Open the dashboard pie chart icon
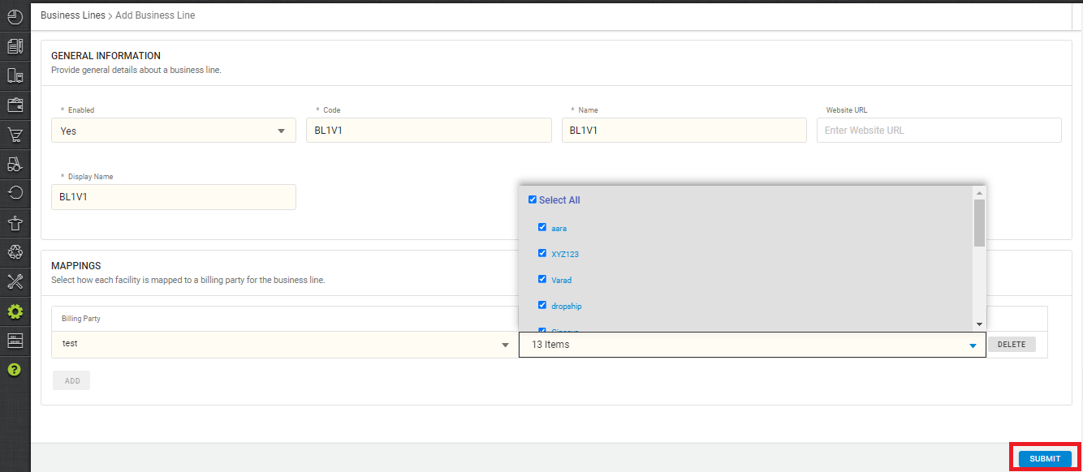This screenshot has width=1083, height=472. [15, 15]
